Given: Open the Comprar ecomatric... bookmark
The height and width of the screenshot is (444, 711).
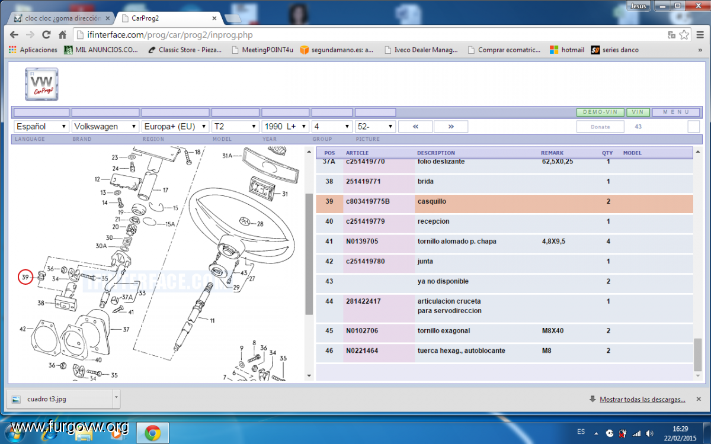Looking at the screenshot, I should (x=504, y=50).
